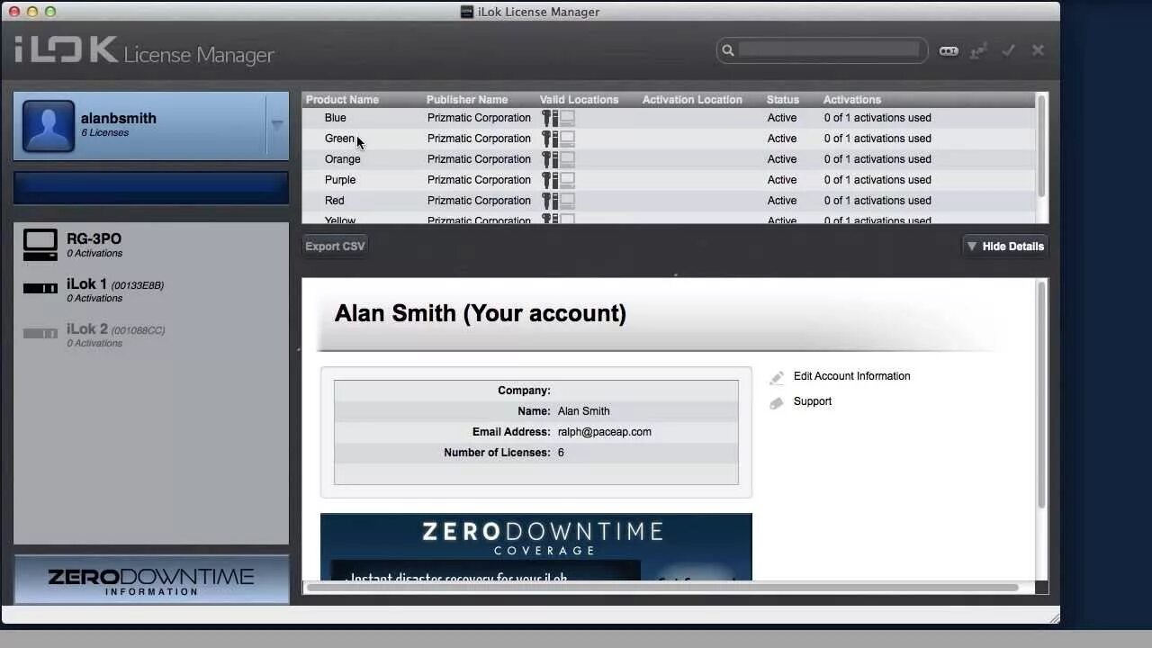Click the Number of Licenses value 6

point(561,453)
